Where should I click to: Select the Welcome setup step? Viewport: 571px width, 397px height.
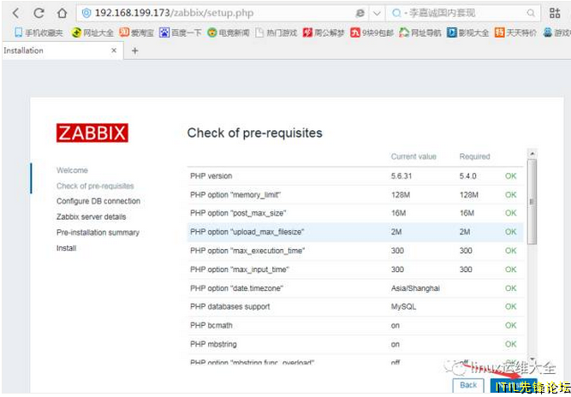(72, 170)
